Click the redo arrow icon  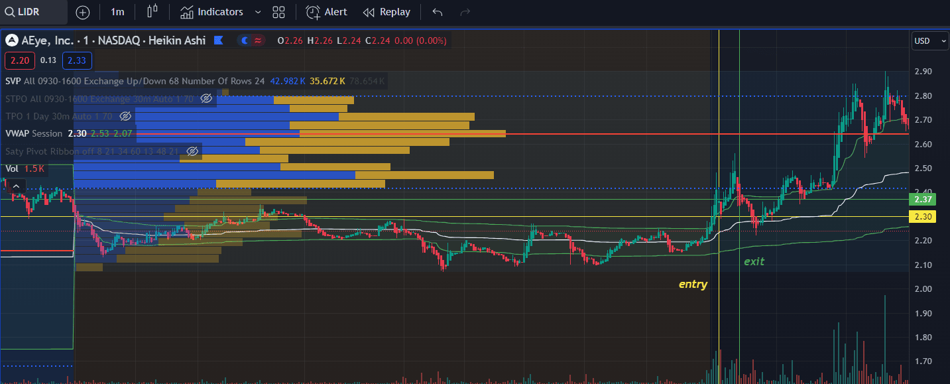[x=465, y=12]
